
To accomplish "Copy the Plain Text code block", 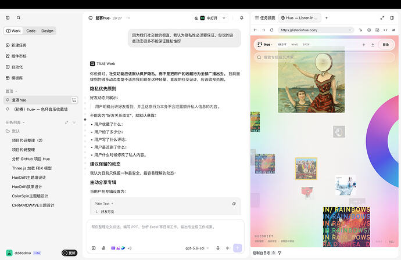I will click(x=234, y=204).
